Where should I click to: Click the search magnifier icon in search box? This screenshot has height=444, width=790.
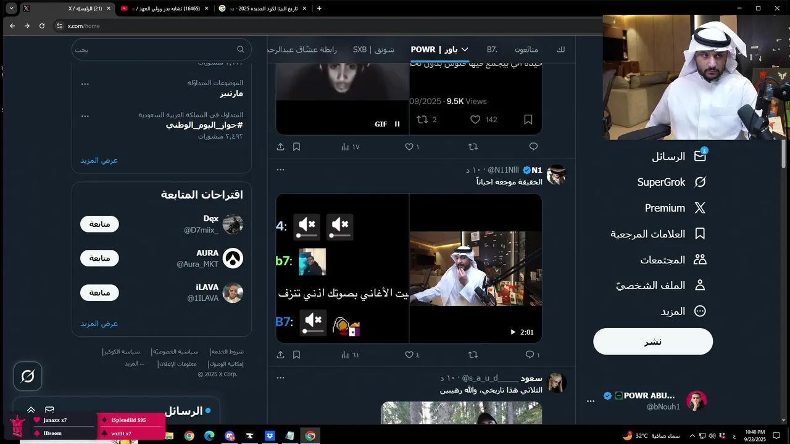tap(241, 49)
